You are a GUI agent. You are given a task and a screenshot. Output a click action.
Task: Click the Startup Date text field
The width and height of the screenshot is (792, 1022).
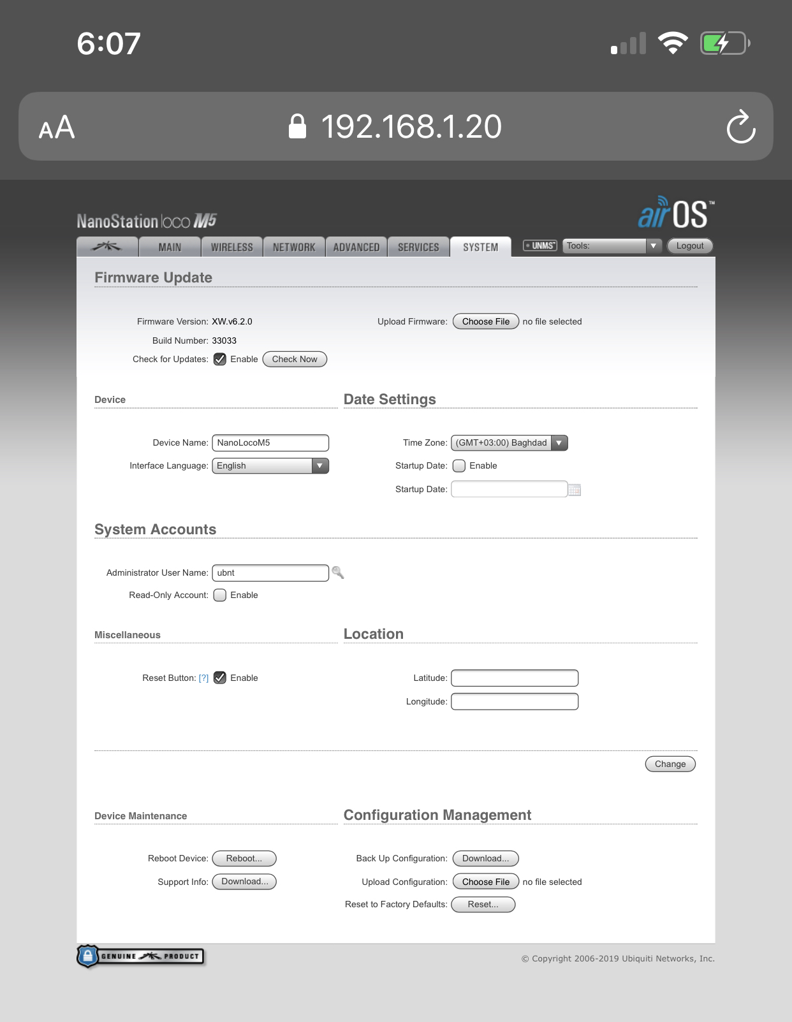[x=510, y=489]
